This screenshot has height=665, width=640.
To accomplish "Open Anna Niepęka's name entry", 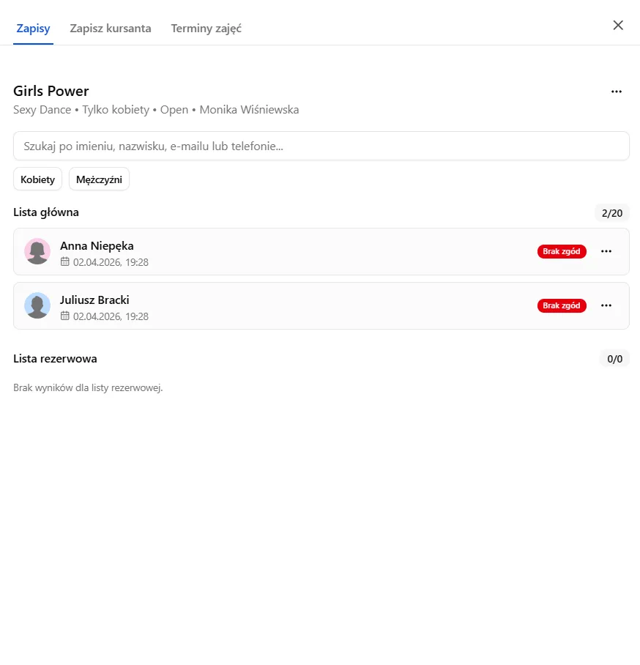I will tap(97, 246).
